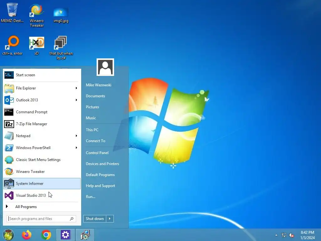The height and width of the screenshot is (241, 321).
Task: Select 'that but when its c#' shortcut
Action: [61, 48]
